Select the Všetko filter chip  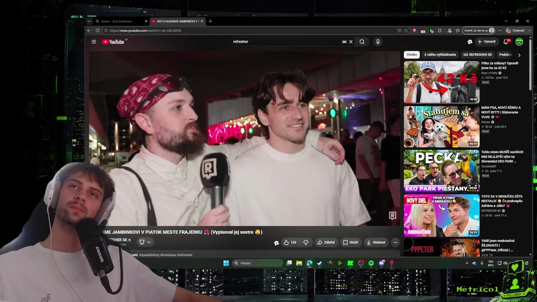point(412,55)
